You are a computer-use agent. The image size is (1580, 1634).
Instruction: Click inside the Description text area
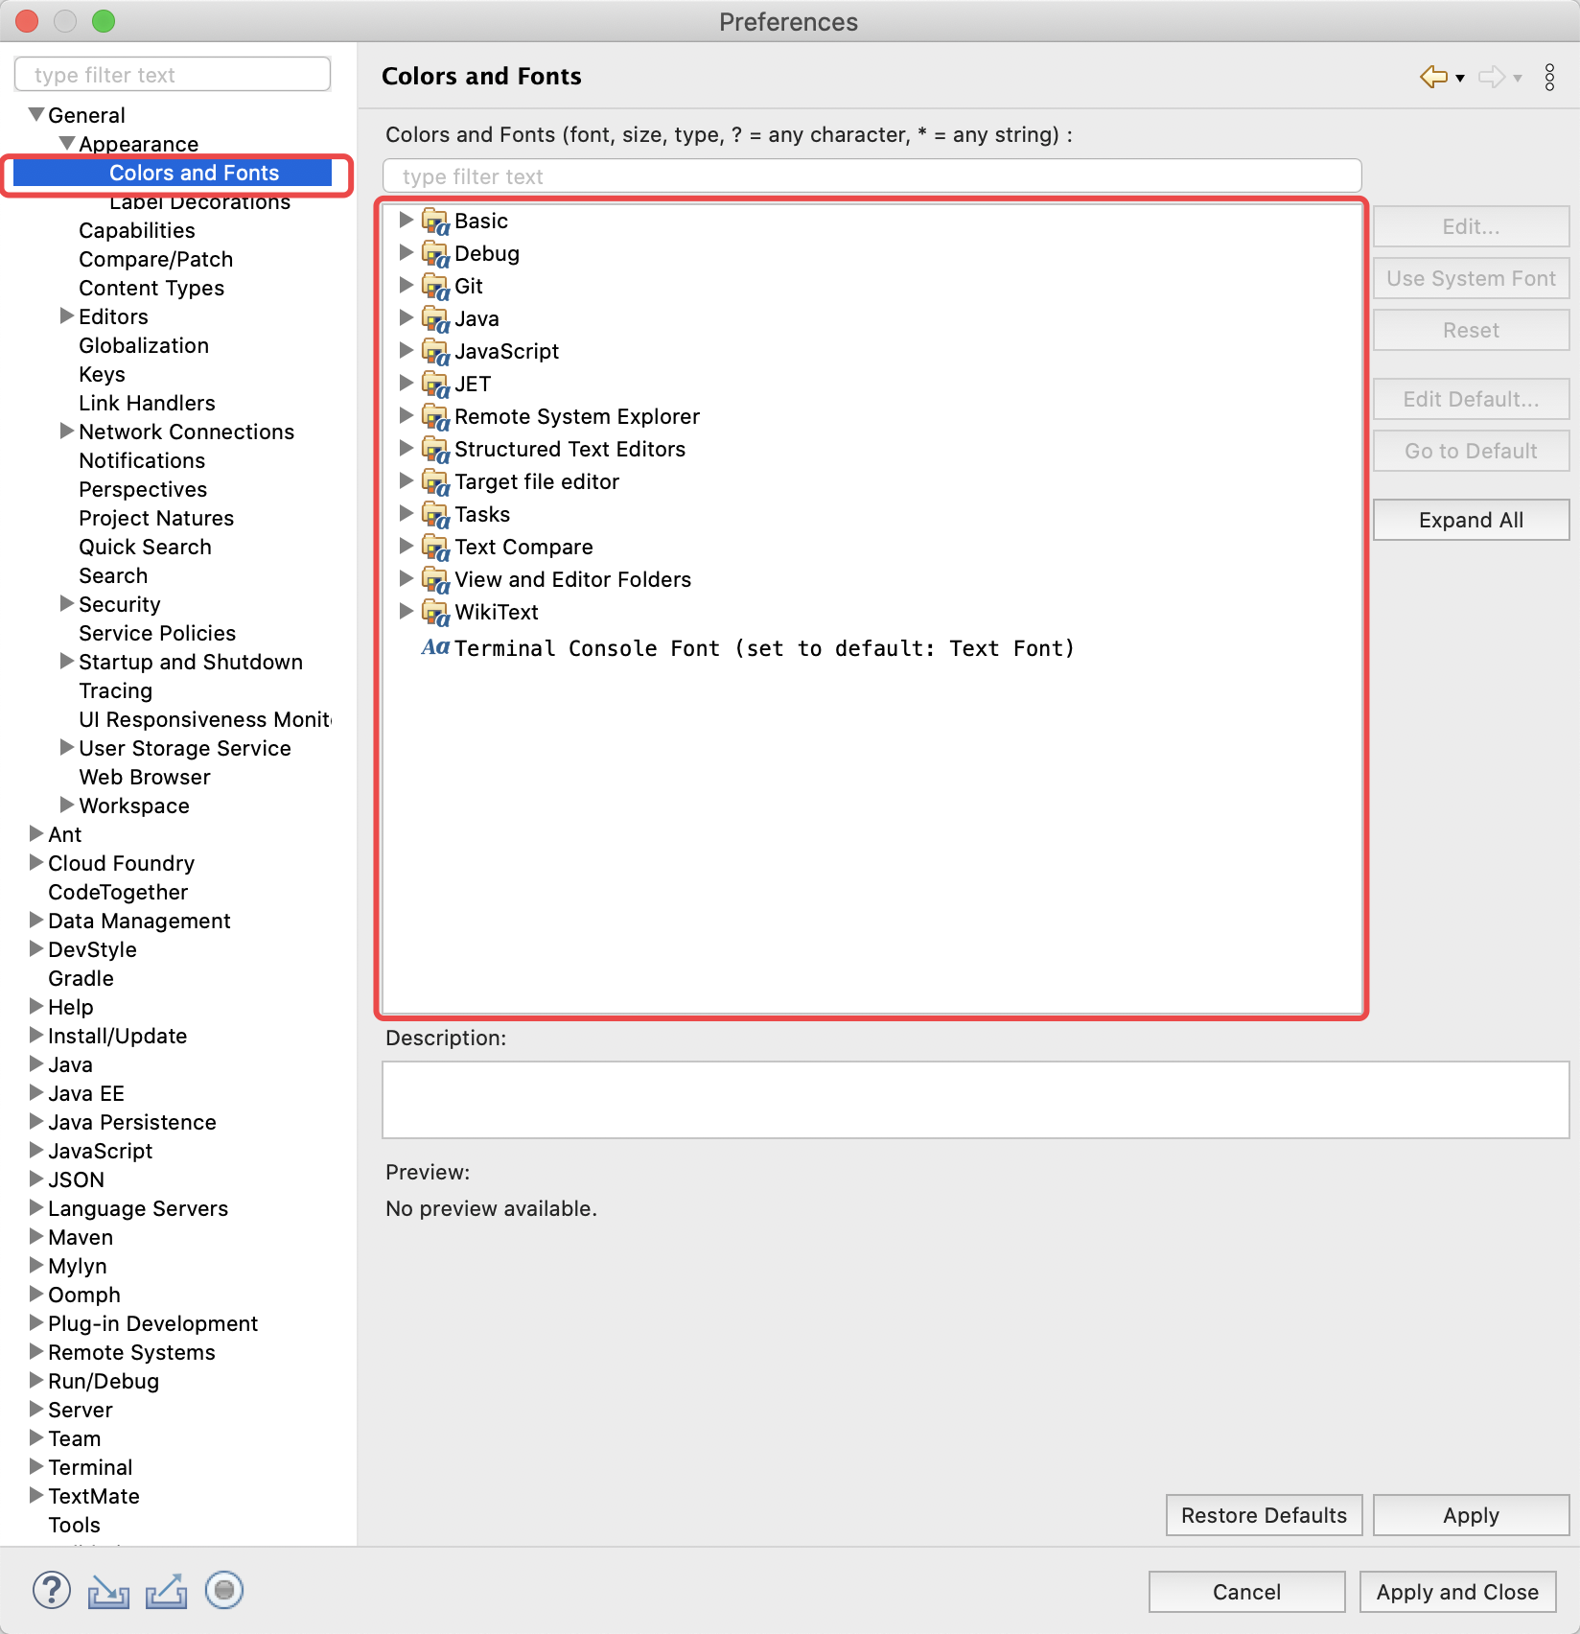975,1100
